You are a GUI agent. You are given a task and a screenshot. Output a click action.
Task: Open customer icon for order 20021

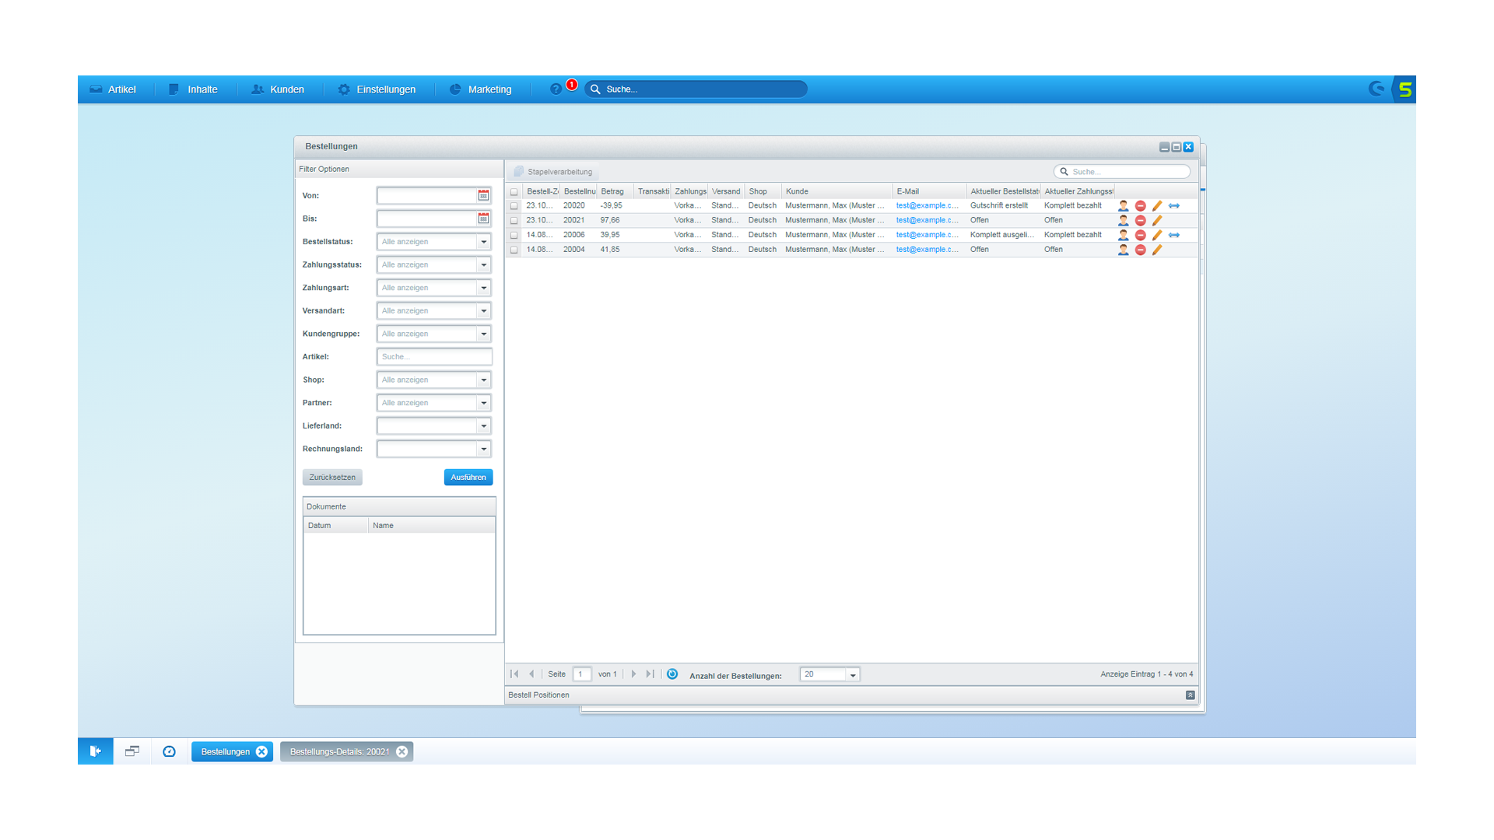(1123, 221)
